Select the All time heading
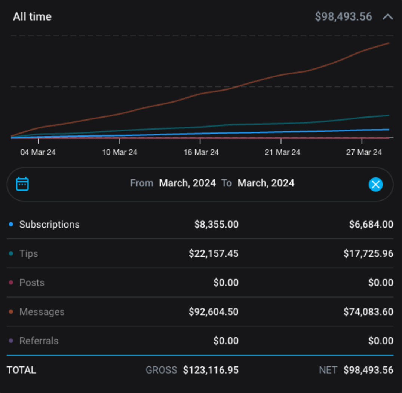Screen dimensions: 402x393 click(32, 17)
